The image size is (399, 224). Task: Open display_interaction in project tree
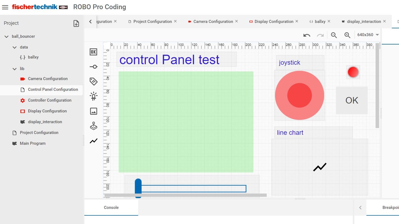pos(45,122)
